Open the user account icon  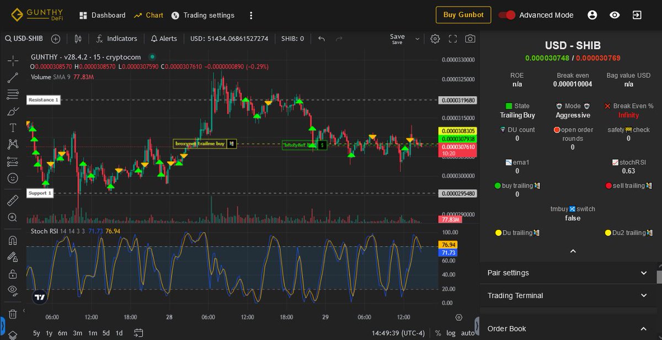592,15
